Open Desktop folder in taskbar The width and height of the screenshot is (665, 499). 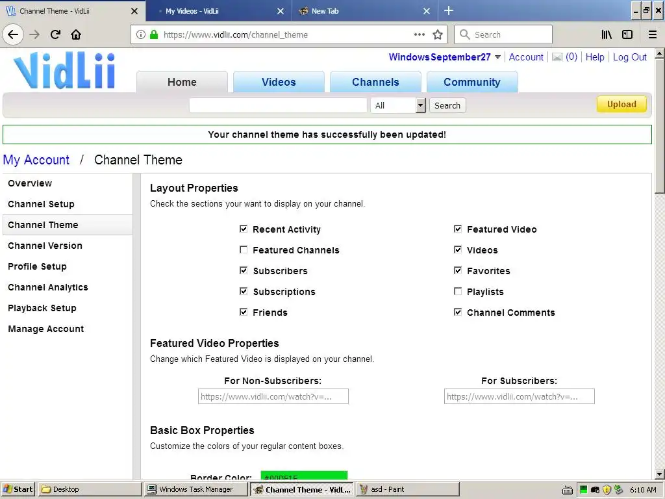coord(90,489)
